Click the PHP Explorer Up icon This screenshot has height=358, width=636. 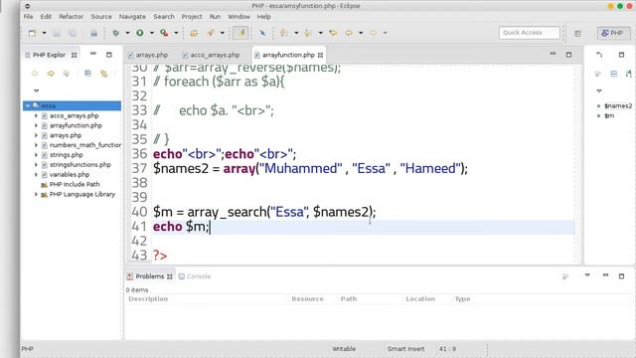click(67, 74)
